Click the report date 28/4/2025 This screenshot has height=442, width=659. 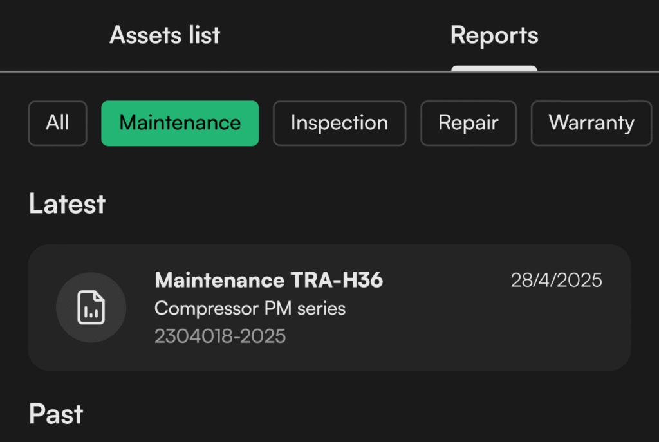[556, 280]
